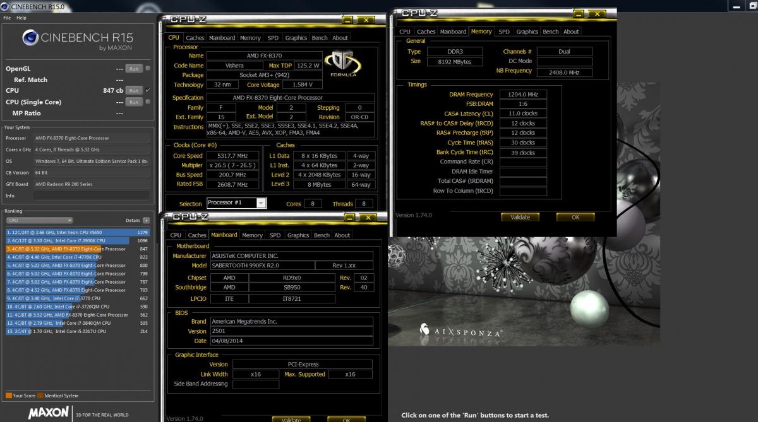
Task: Select highlighted ranking row scoring 847
Action: [77, 249]
